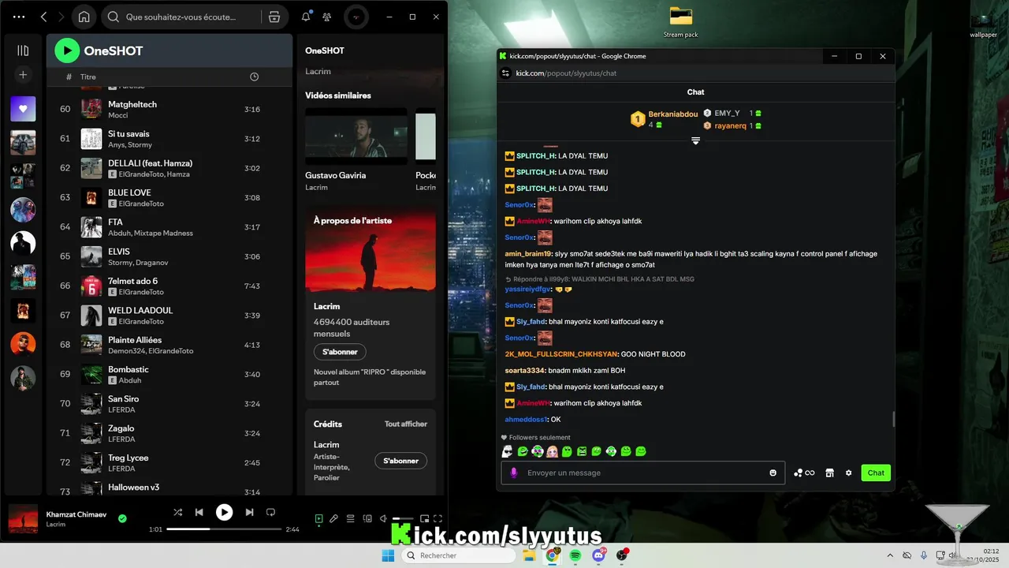Open Spotify from the taskbar
This screenshot has width=1009, height=568.
coord(575,555)
